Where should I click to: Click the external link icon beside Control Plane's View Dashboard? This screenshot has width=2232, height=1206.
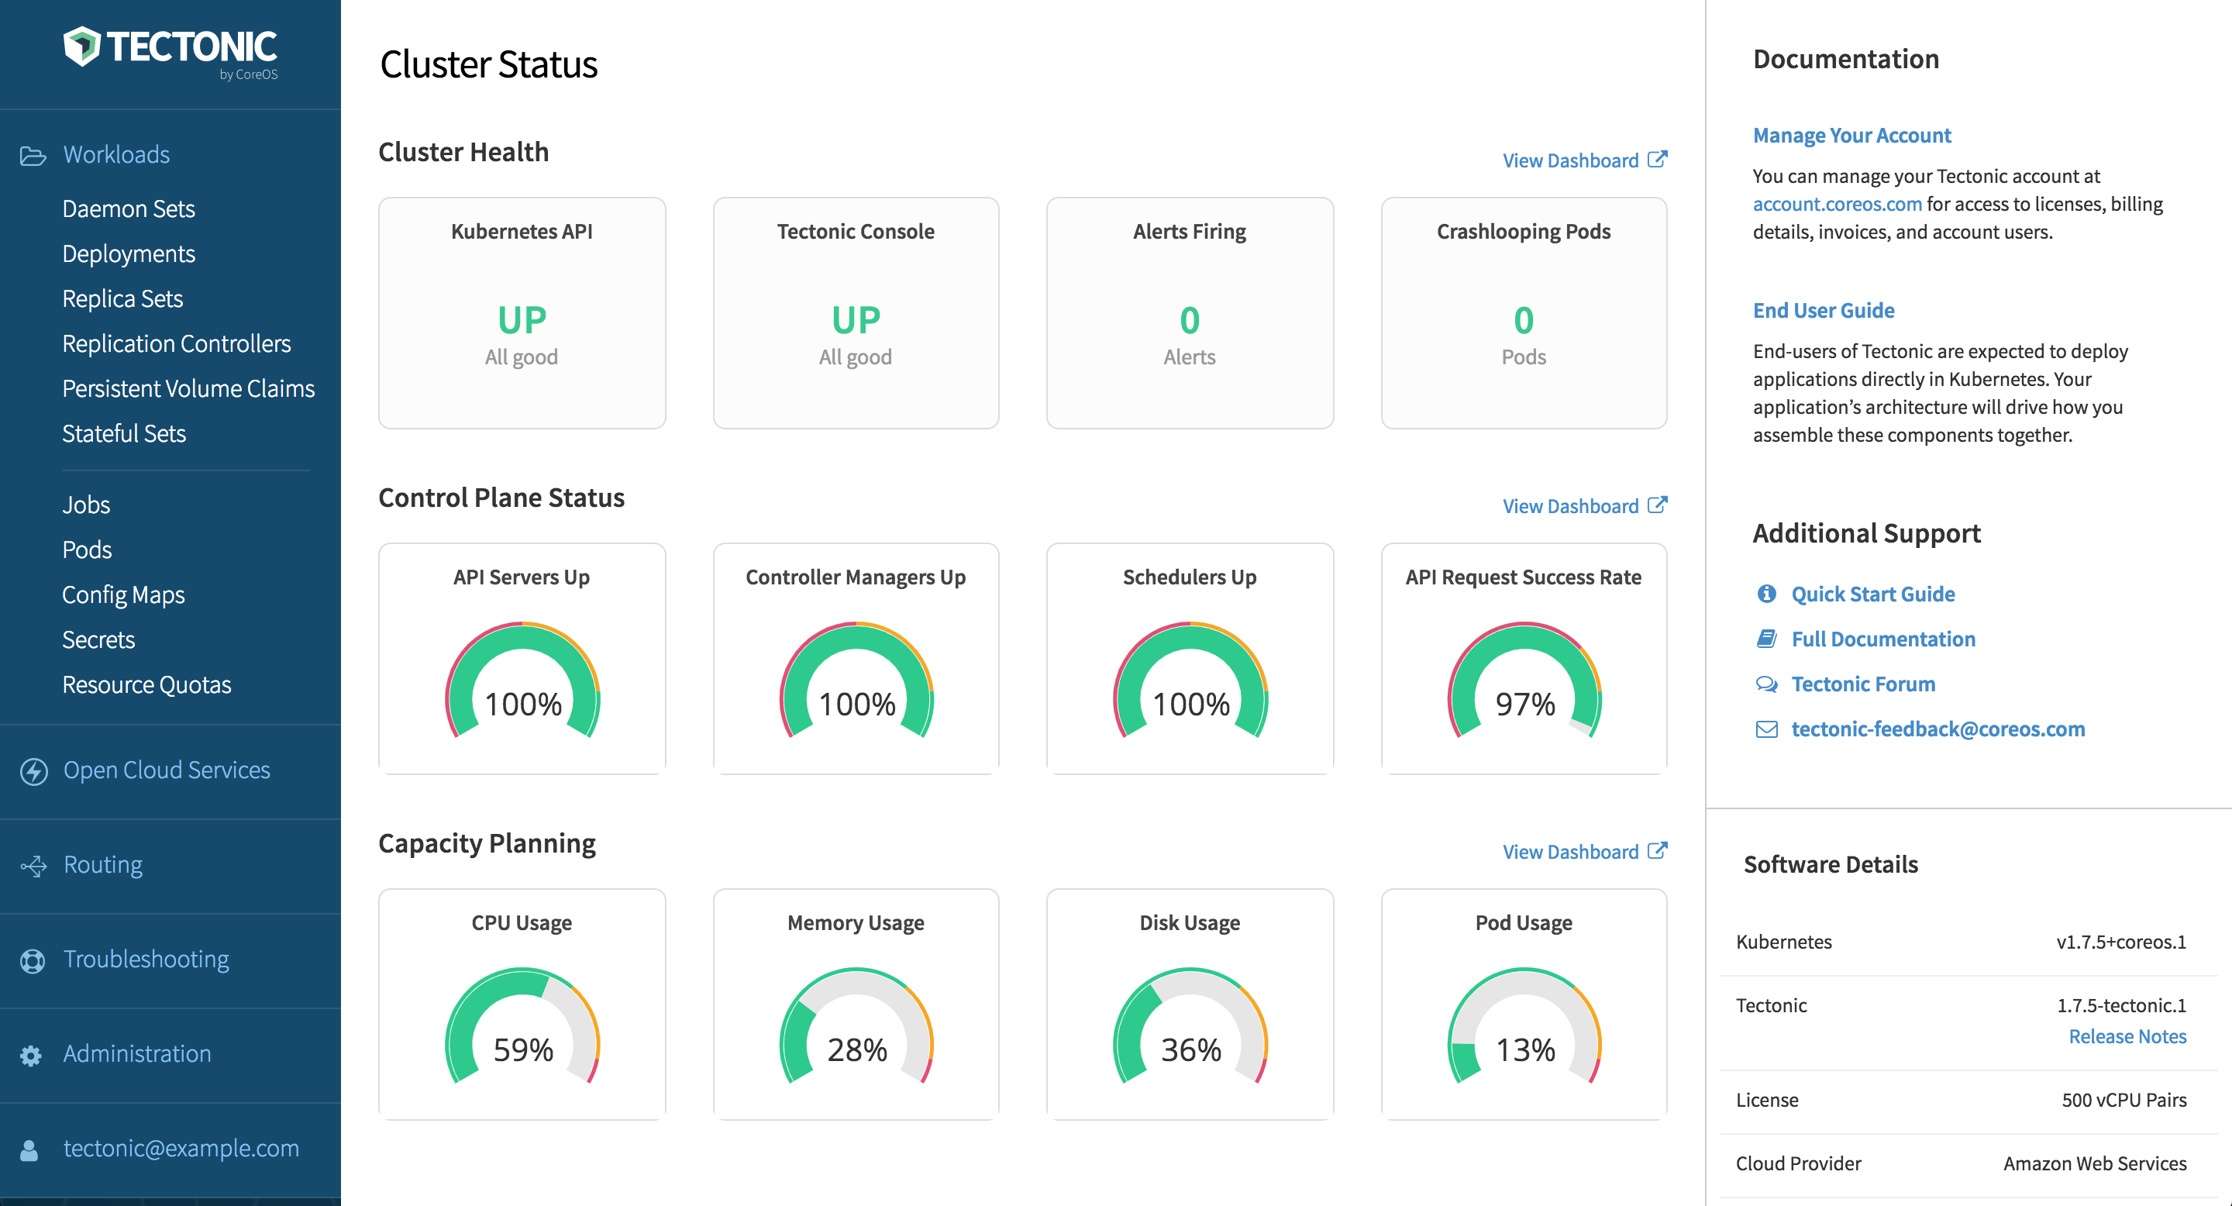point(1657,505)
